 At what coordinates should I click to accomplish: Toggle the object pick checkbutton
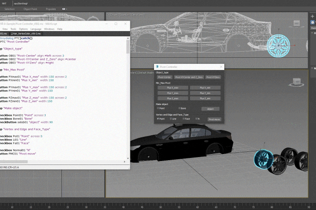(x=210, y=109)
